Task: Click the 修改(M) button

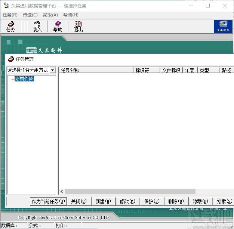Action: tap(127, 201)
